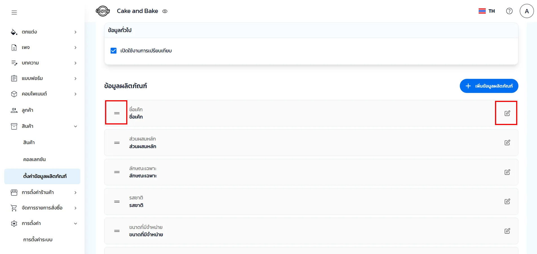The height and width of the screenshot is (254, 537).
Task: Select ลูกค้า in the sidebar
Action: click(28, 110)
